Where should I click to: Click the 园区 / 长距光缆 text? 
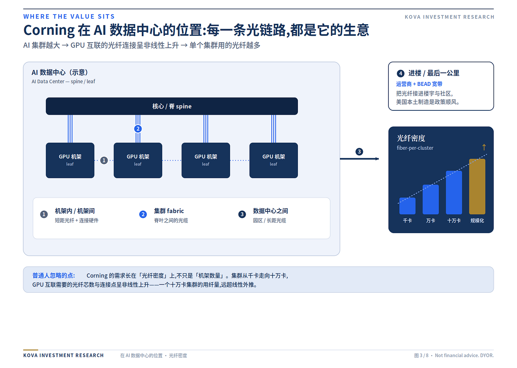click(x=269, y=220)
